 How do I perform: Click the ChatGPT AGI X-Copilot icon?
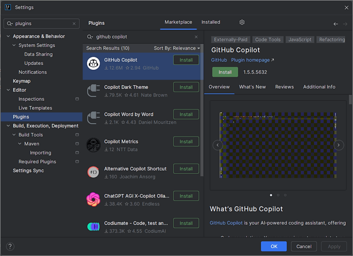pyautogui.click(x=93, y=199)
